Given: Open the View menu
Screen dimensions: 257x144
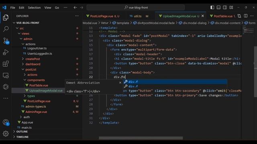Looking at the screenshot, I should pyautogui.click(x=48, y=8).
